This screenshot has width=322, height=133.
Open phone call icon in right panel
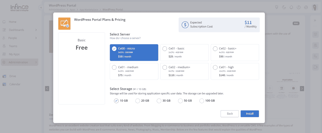(x=315, y=56)
